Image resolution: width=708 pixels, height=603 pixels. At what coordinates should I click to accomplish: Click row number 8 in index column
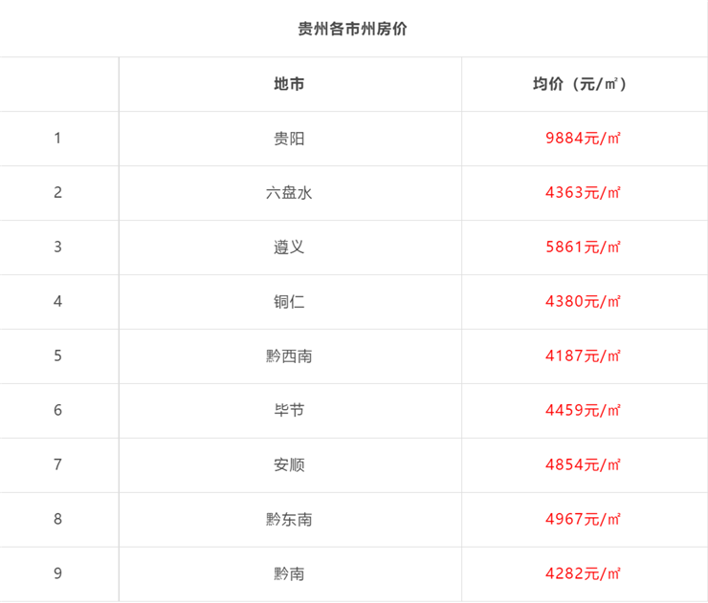click(57, 519)
